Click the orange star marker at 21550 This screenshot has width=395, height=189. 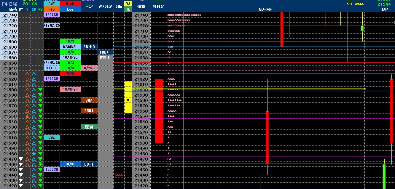[x=27, y=116]
